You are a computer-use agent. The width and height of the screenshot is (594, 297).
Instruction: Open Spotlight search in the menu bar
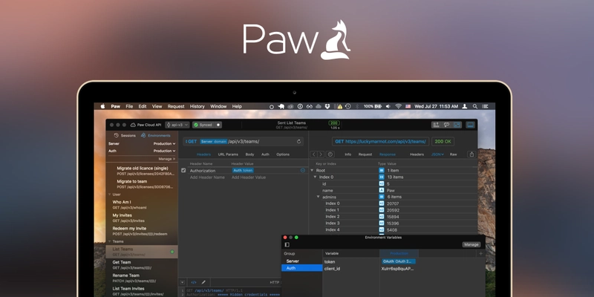(x=475, y=106)
